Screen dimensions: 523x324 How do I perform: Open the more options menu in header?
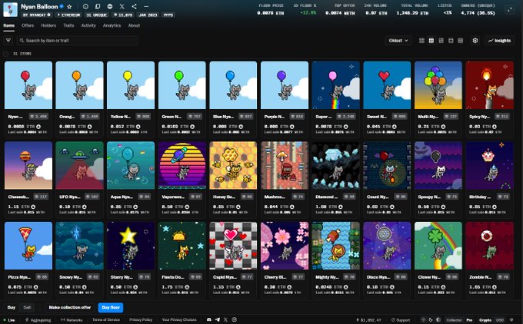[x=146, y=6]
